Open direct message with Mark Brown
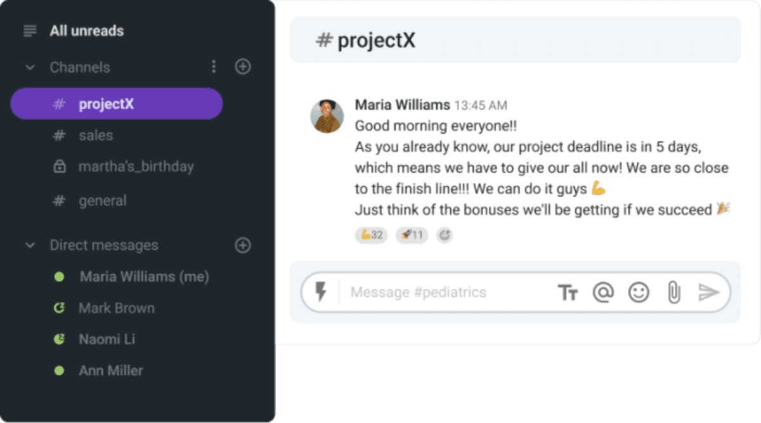Image resolution: width=761 pixels, height=423 pixels. pos(116,308)
